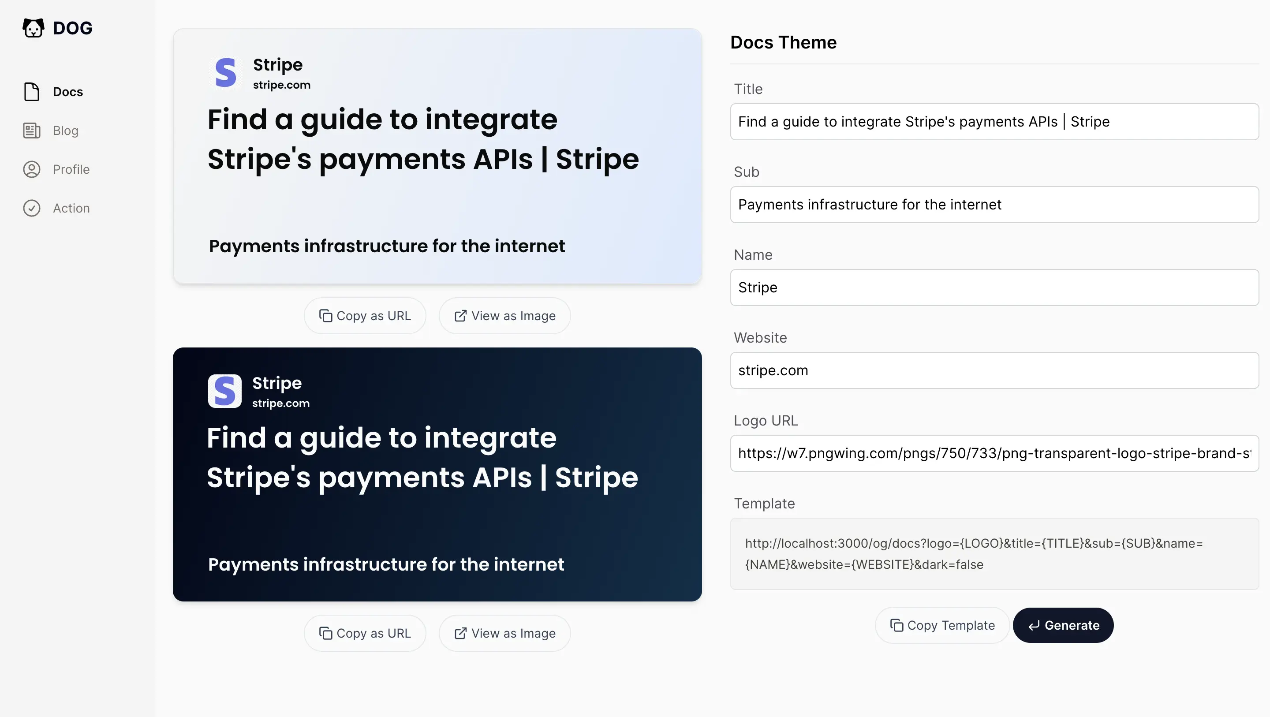Click the Generate button
1270x717 pixels.
(1064, 625)
